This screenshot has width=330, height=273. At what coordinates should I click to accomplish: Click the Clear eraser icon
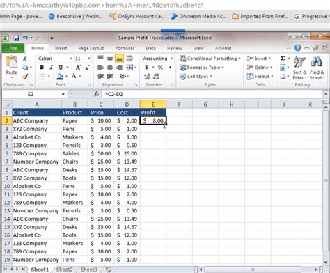coord(283,77)
